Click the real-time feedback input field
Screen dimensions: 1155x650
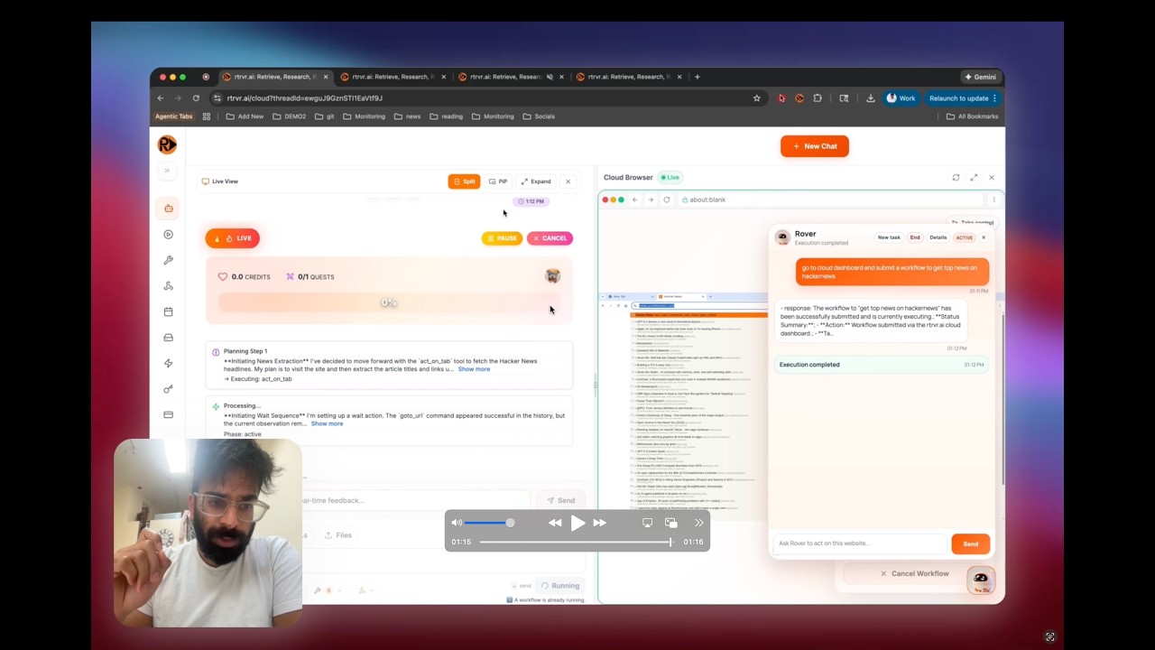415,500
